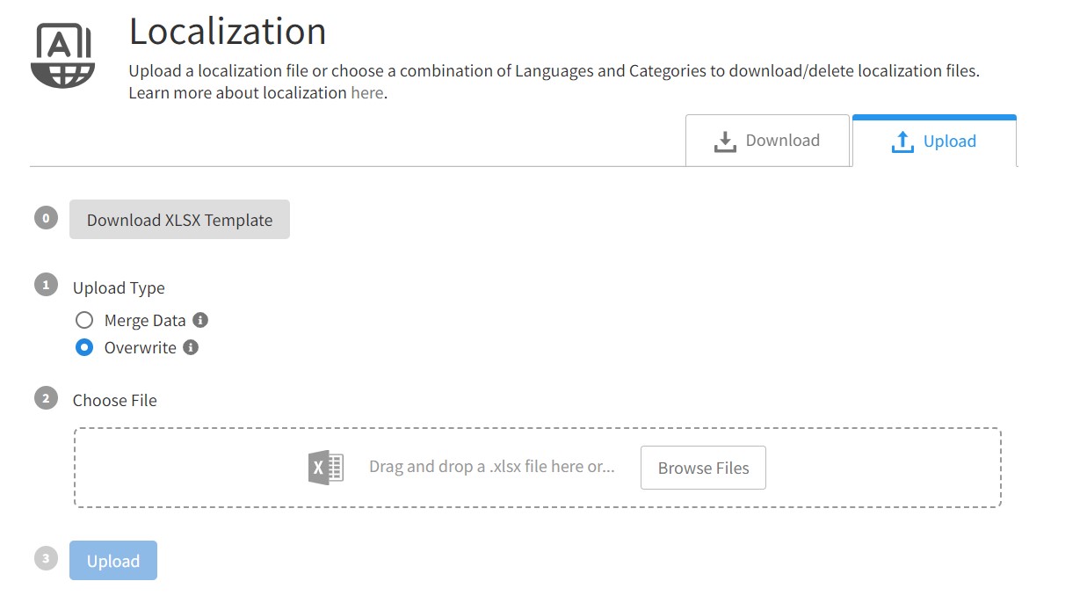Click the Upload button at the bottom
The height and width of the screenshot is (603, 1087).
[112, 560]
